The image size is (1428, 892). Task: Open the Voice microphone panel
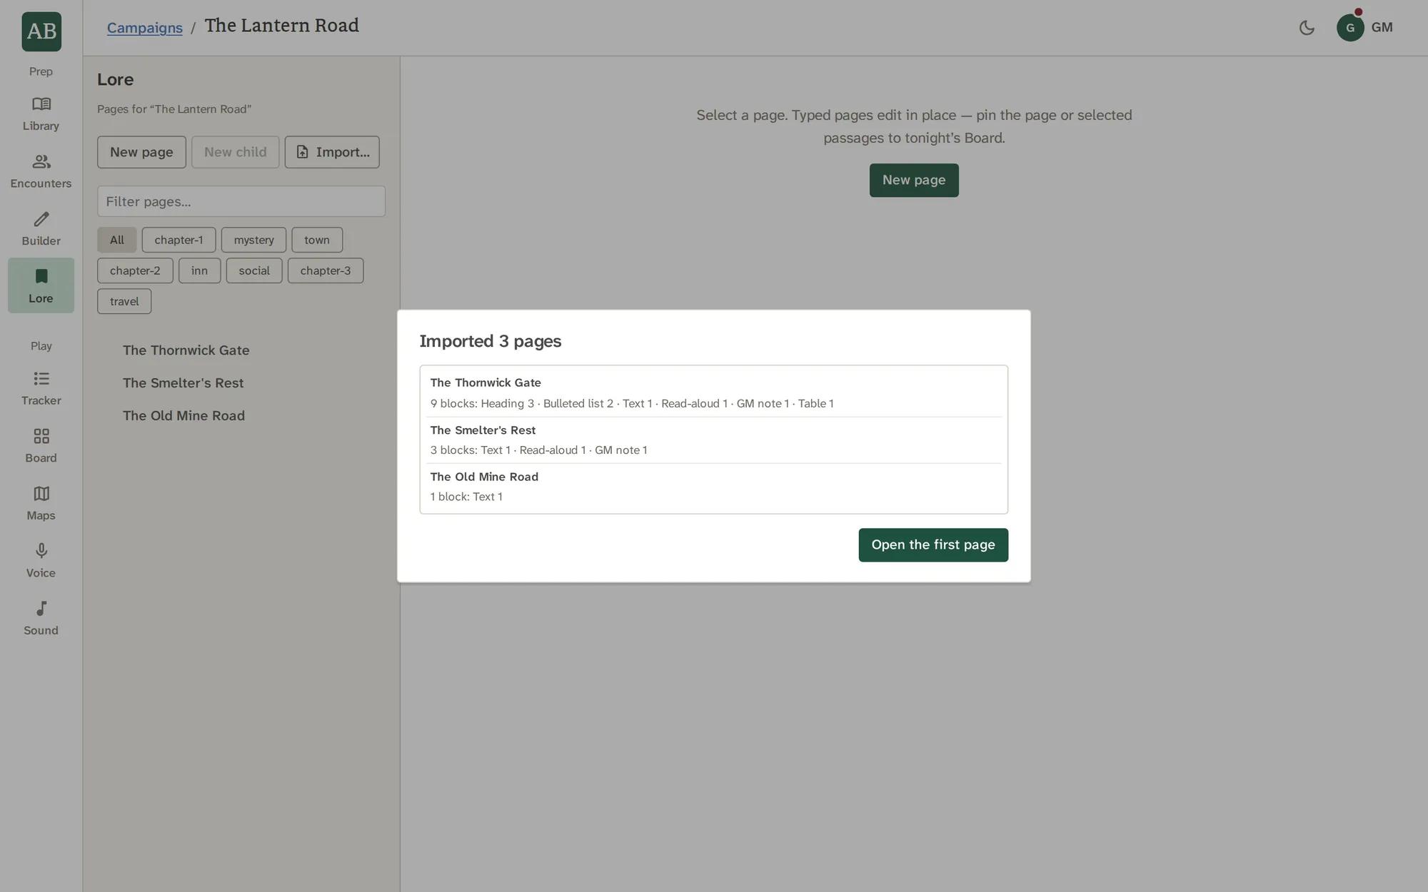tap(41, 561)
